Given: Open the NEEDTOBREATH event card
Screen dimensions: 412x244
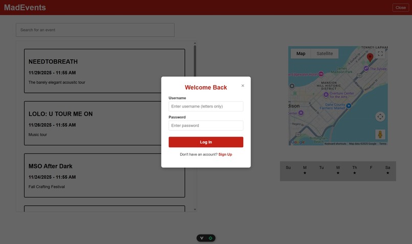Looking at the screenshot, I should [x=105, y=71].
